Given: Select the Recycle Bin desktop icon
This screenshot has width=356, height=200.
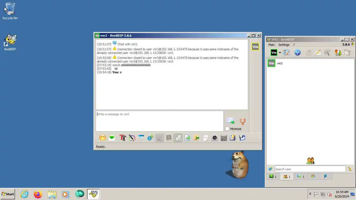Looking at the screenshot, I should point(10,11).
